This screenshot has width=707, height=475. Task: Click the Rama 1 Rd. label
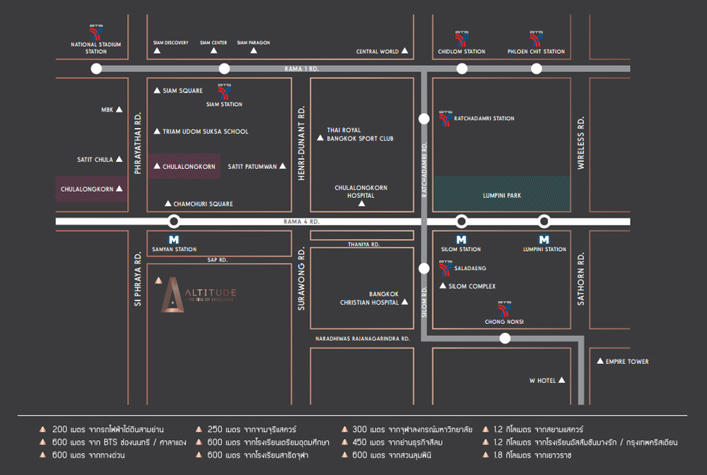302,69
